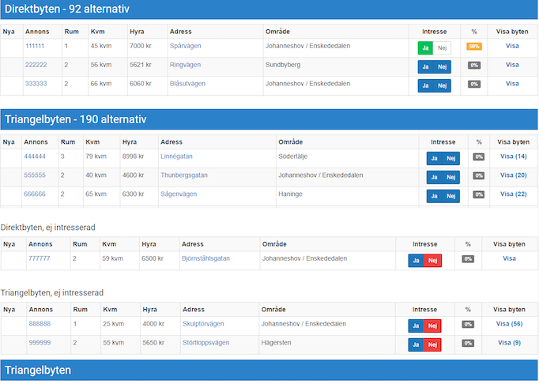Open the Blåsutvägen address link
The width and height of the screenshot is (539, 384).
coord(187,84)
